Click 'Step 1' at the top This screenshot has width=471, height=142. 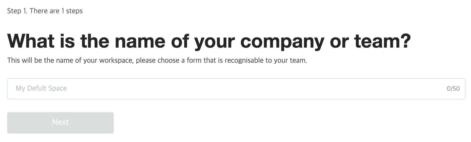pyautogui.click(x=17, y=11)
